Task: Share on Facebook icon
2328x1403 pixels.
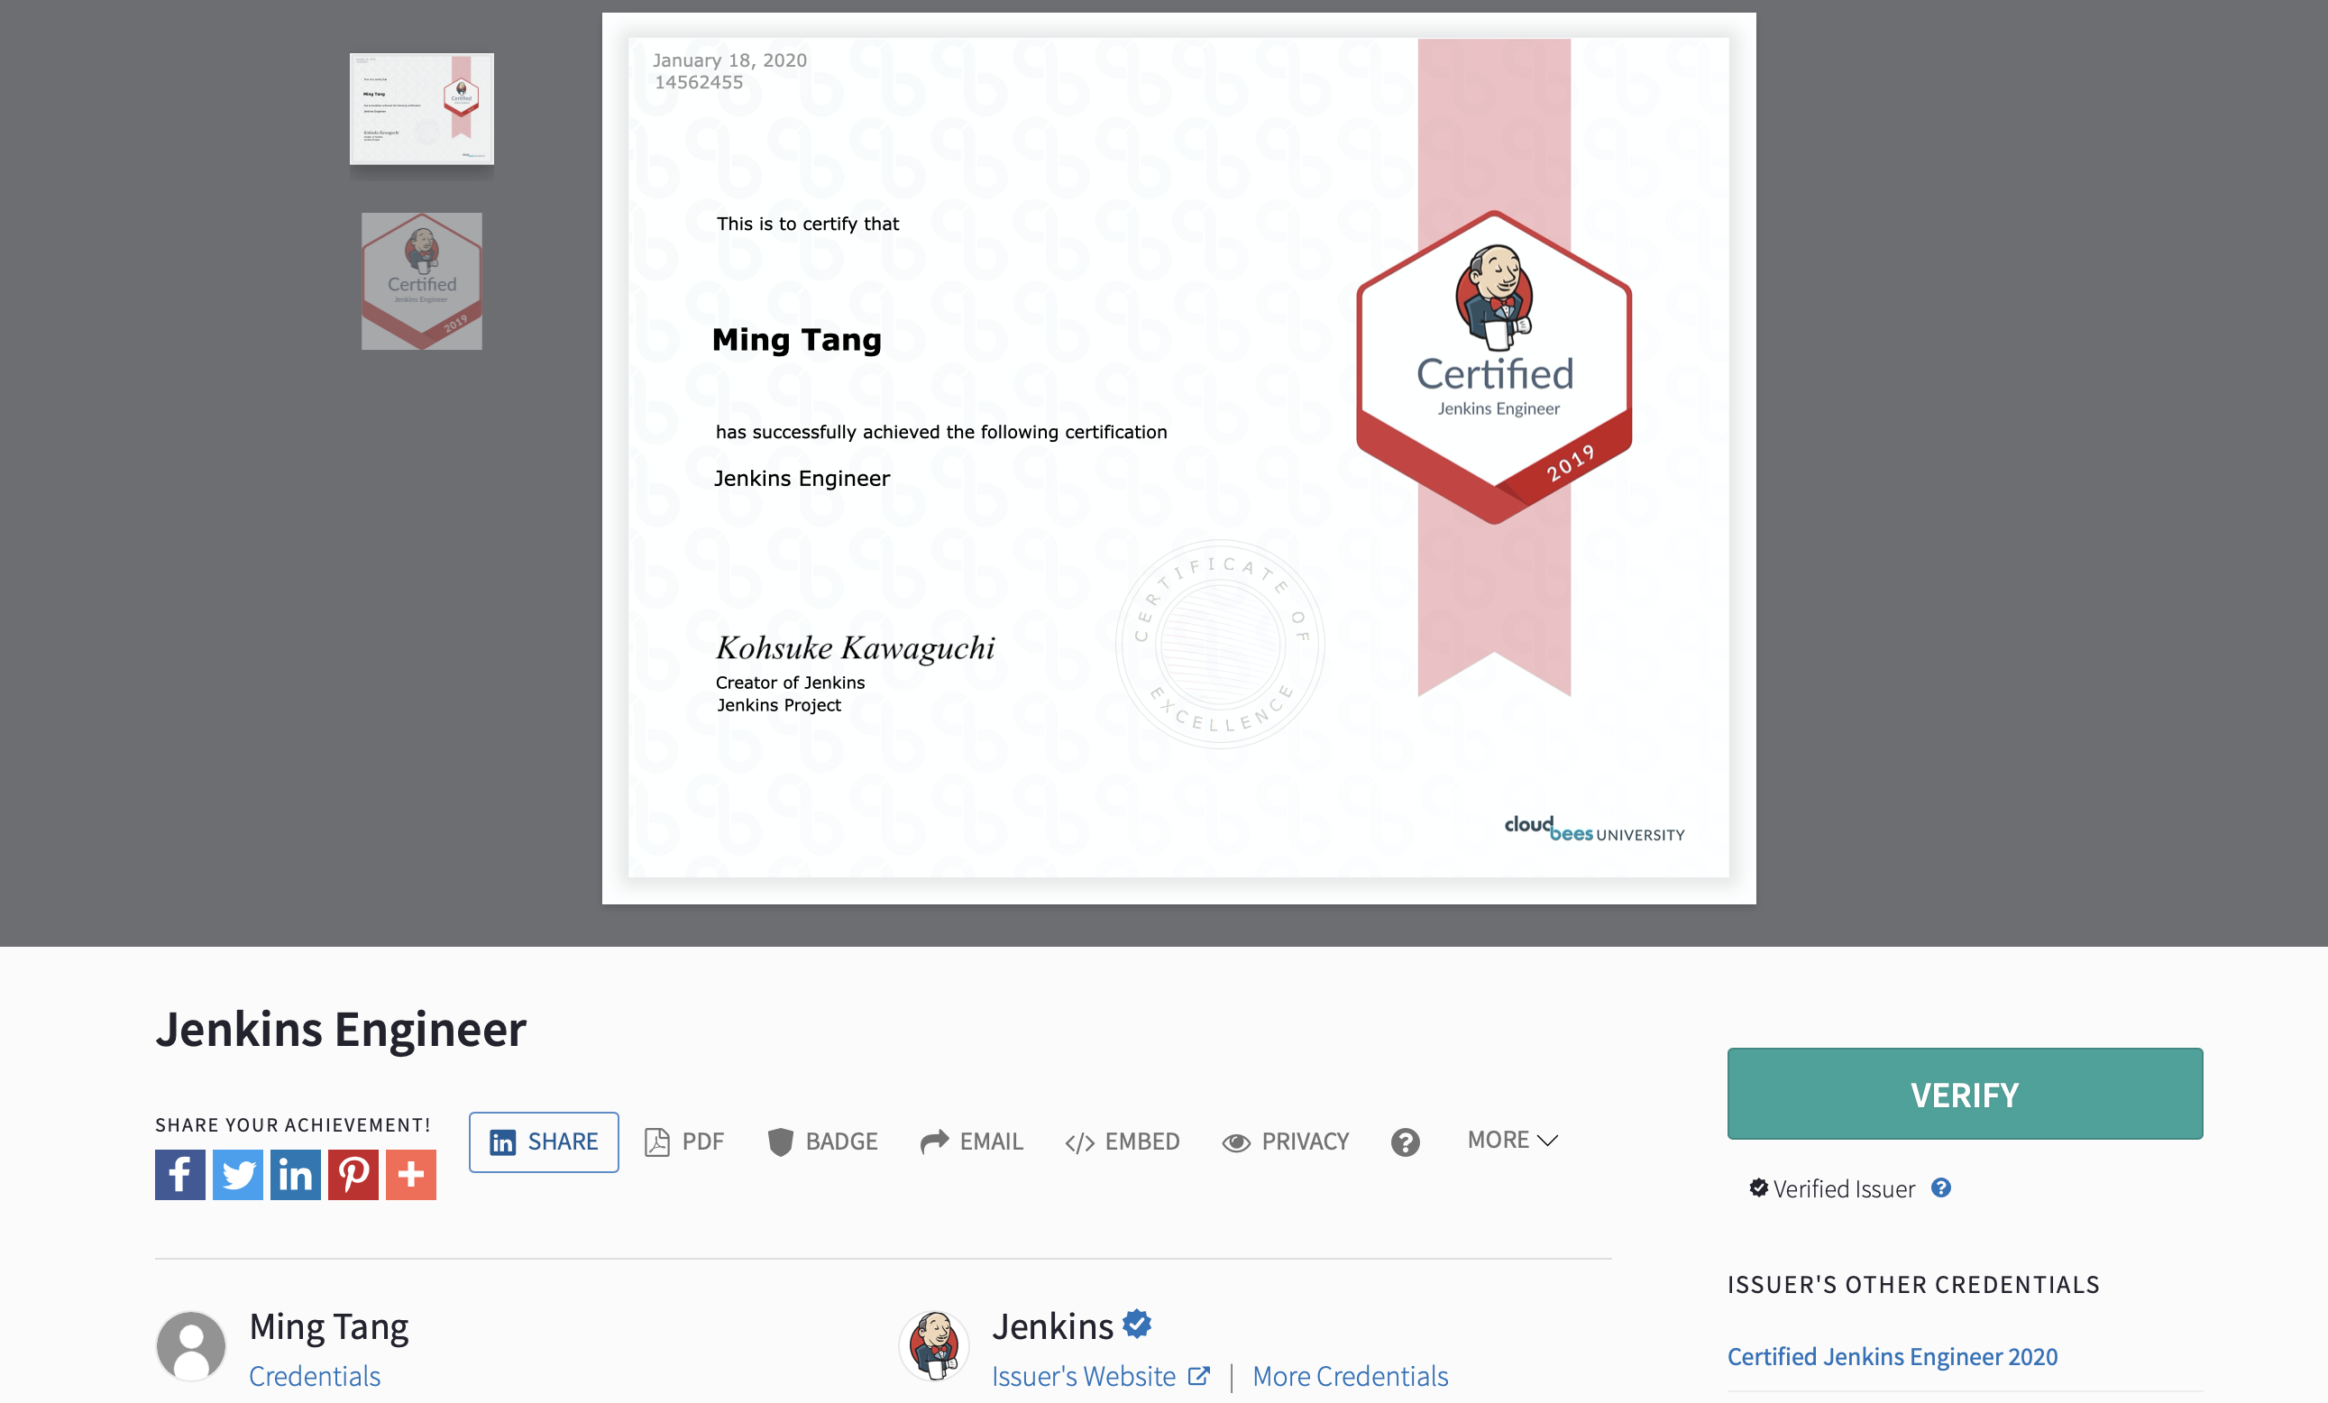Action: pos(179,1174)
